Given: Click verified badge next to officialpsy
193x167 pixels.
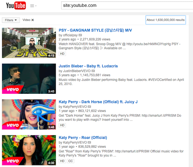Looking at the screenshot, I should coord(80,35).
